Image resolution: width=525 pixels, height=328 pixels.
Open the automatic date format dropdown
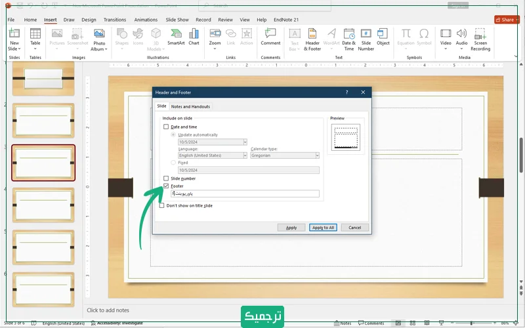[245, 142]
